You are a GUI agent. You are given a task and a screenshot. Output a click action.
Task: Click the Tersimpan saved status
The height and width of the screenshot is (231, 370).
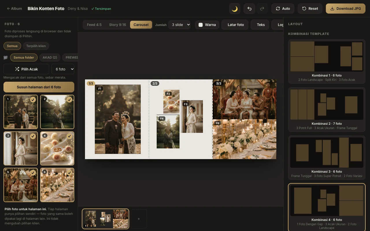(101, 9)
